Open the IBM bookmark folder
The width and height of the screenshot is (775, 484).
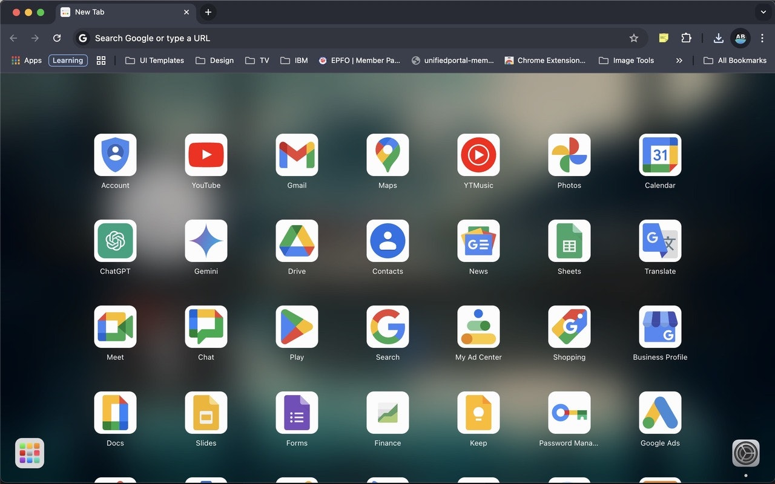[x=294, y=60]
